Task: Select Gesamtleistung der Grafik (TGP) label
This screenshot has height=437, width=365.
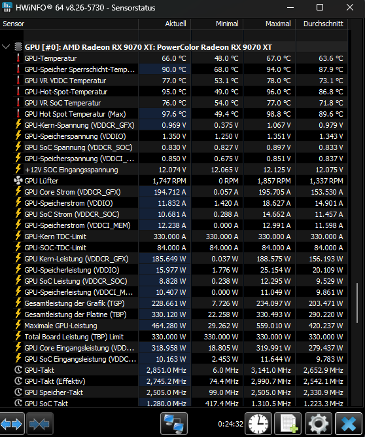Action: coord(75,303)
